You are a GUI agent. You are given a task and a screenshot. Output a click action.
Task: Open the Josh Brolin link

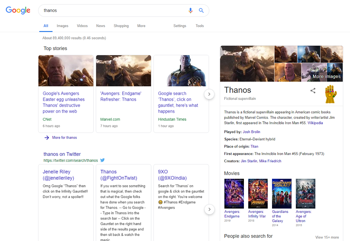(251, 132)
